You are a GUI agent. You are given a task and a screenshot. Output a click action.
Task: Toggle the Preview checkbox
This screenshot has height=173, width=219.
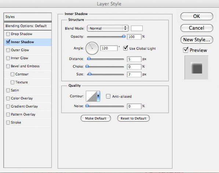pos(186,50)
